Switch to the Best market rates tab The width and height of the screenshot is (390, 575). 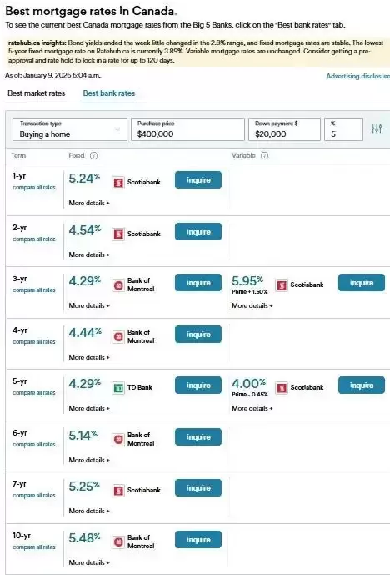37,93
